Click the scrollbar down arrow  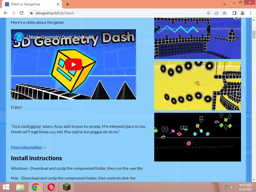coord(254,180)
